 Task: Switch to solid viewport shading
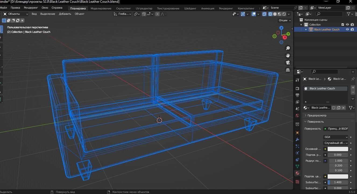[275, 14]
